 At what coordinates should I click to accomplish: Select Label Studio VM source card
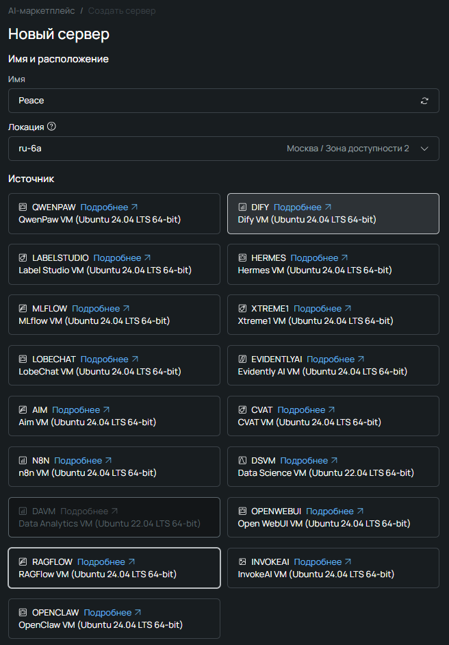[x=114, y=264]
